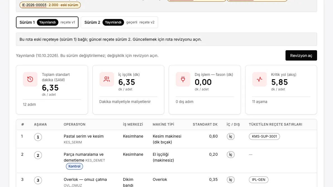This screenshot has height=187, width=333.
Task: Open the IE-2026-00003 order link
Action: tap(34, 5)
